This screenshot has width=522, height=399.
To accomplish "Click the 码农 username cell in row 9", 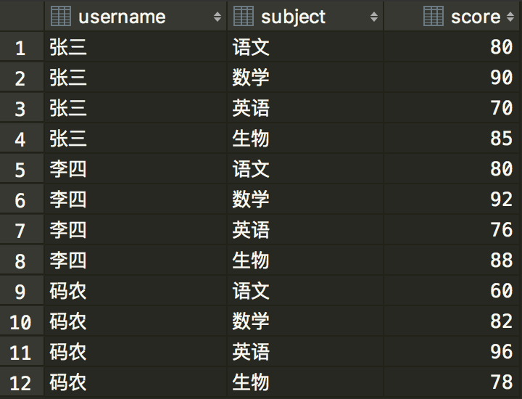I will (136, 291).
